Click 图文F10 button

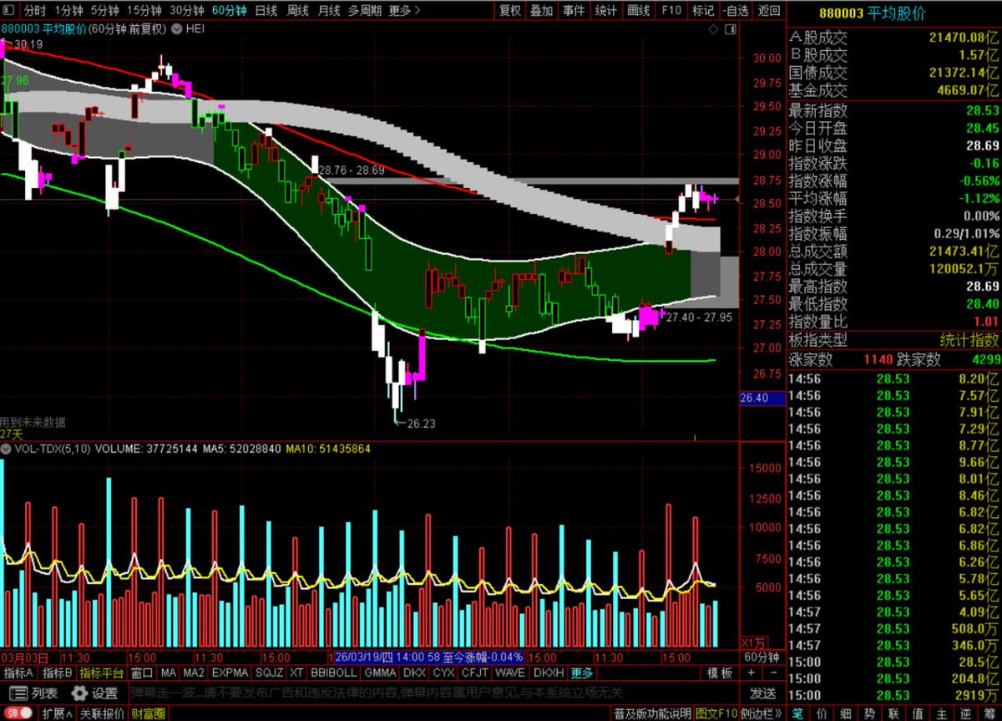pyautogui.click(x=717, y=713)
